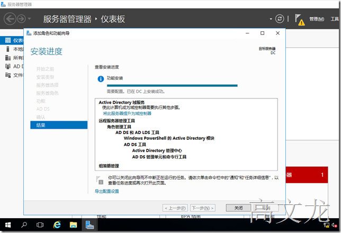Open File Explorer from taskbar
This screenshot has height=233, width=341.
[x=73, y=225]
